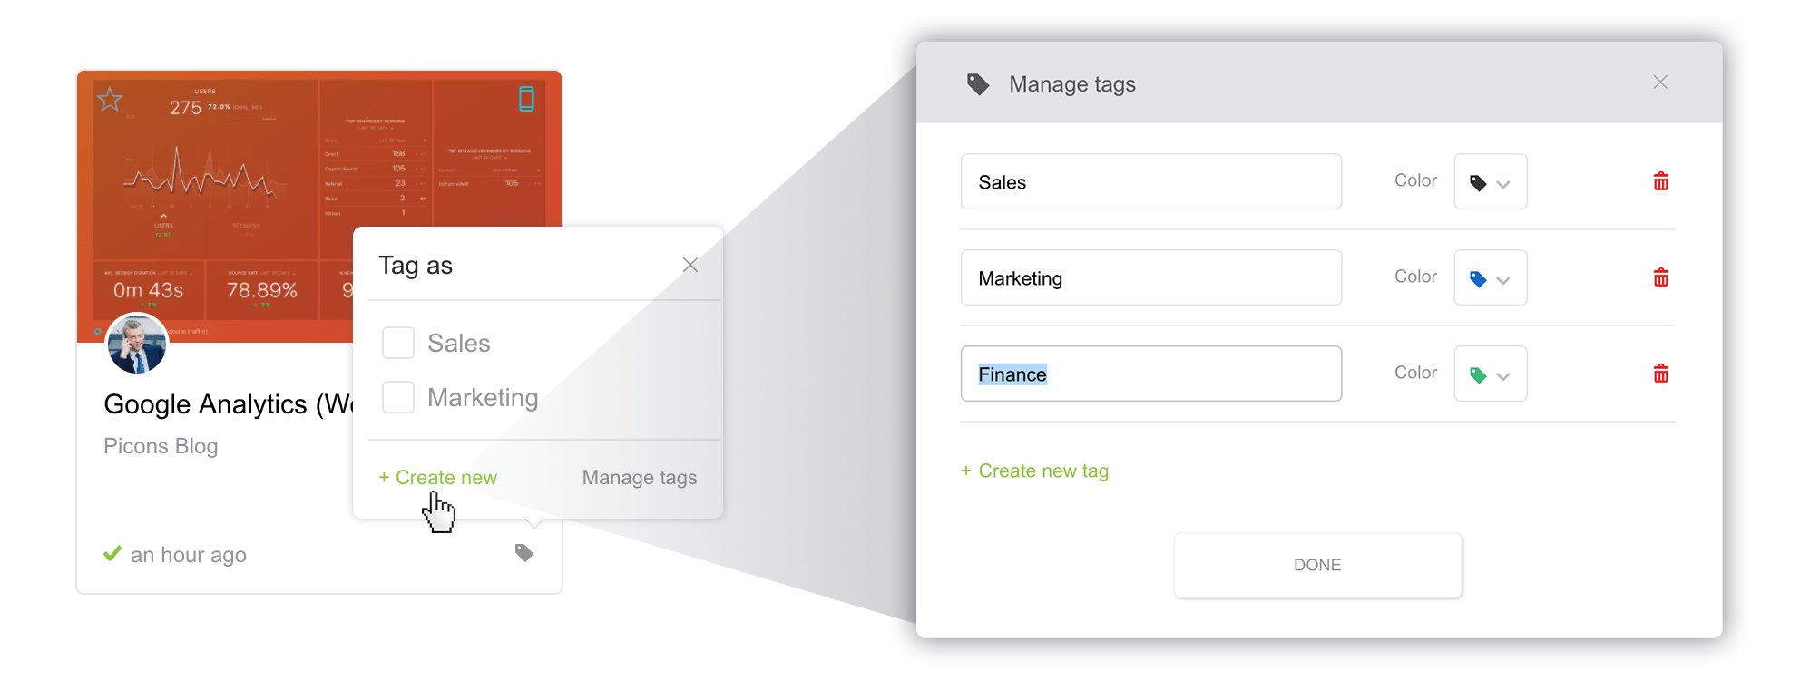Open the Finance tag color dropdown
This screenshot has height=680, width=1800.
(x=1490, y=374)
